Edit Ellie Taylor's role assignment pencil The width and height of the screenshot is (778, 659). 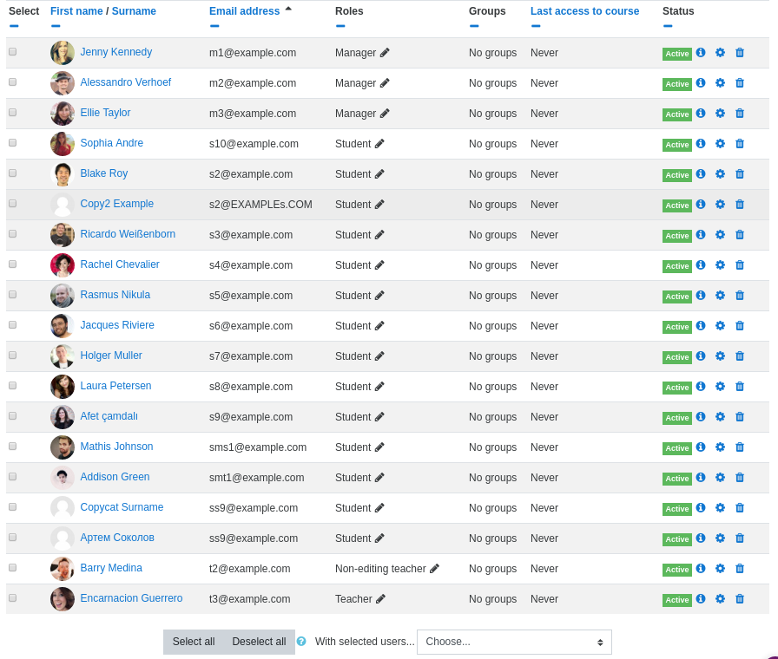(385, 114)
